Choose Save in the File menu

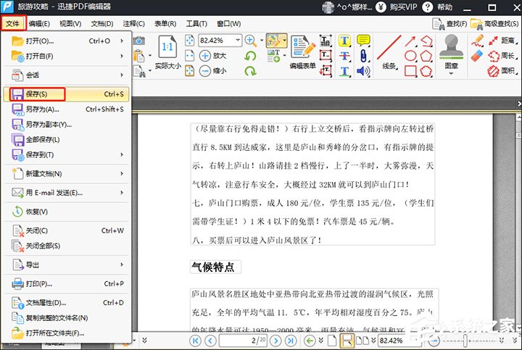pos(38,93)
